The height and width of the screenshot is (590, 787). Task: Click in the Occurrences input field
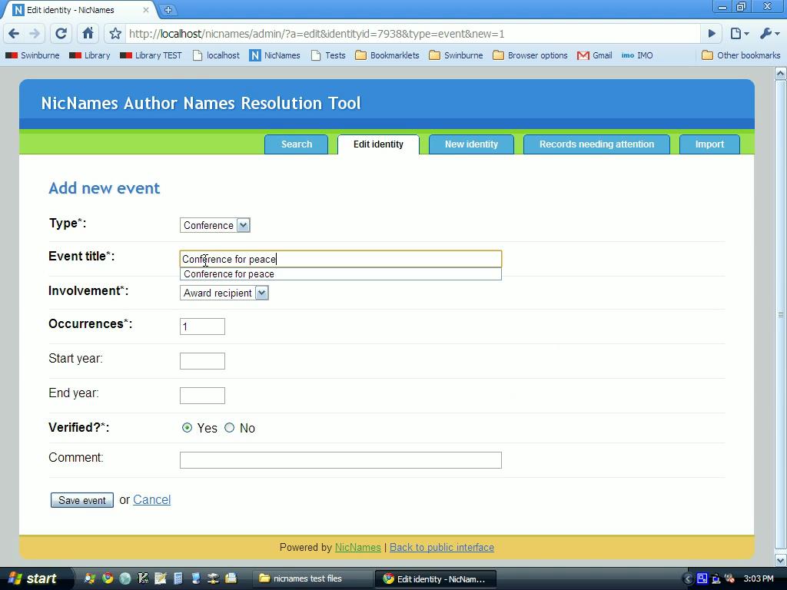[202, 326]
